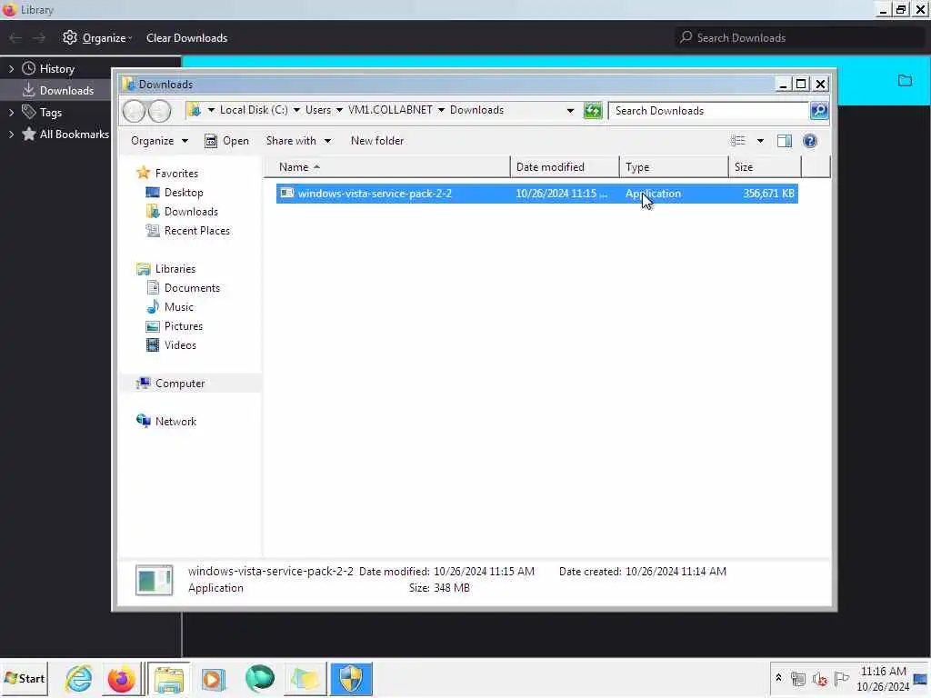
Task: Click the Search Downloads field in Explorer
Action: 709,110
